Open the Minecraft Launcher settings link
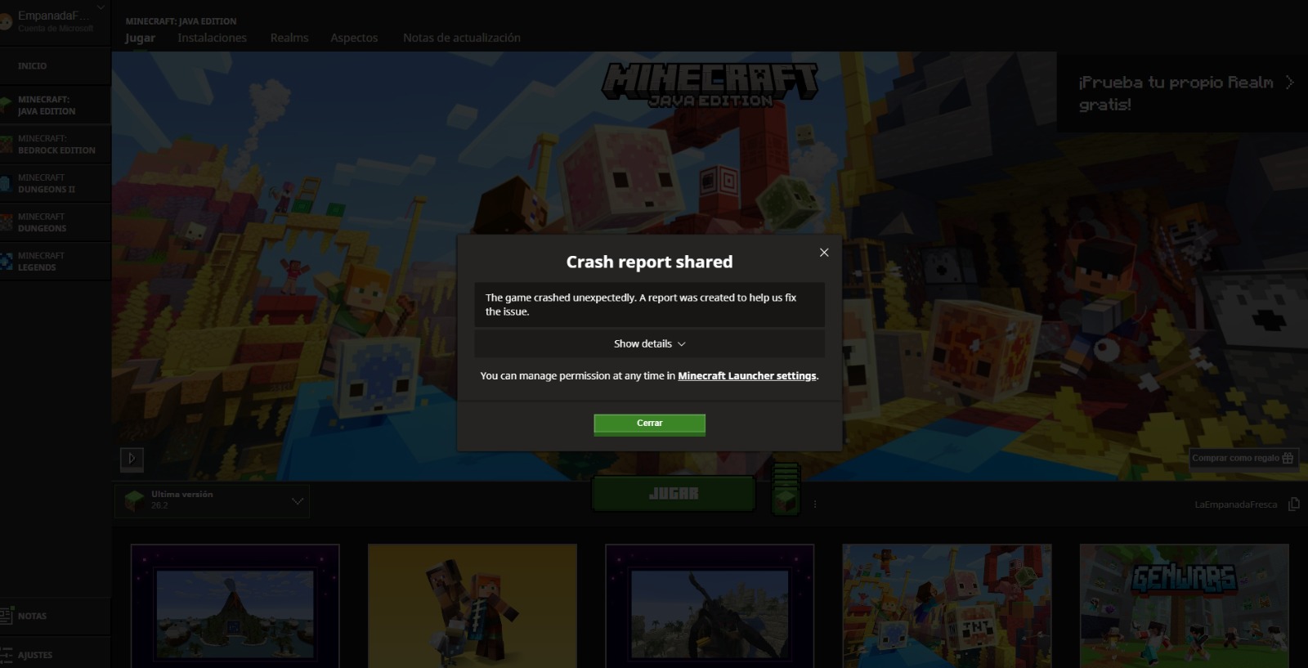 click(747, 376)
